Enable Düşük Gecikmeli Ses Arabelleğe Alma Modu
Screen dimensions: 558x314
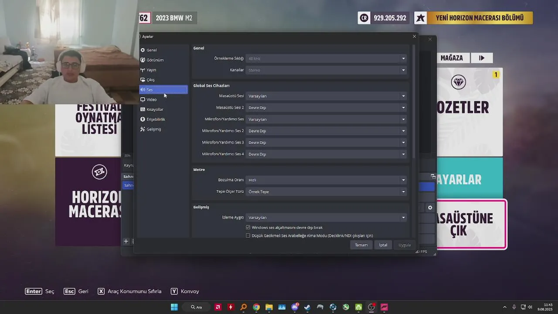click(x=248, y=236)
